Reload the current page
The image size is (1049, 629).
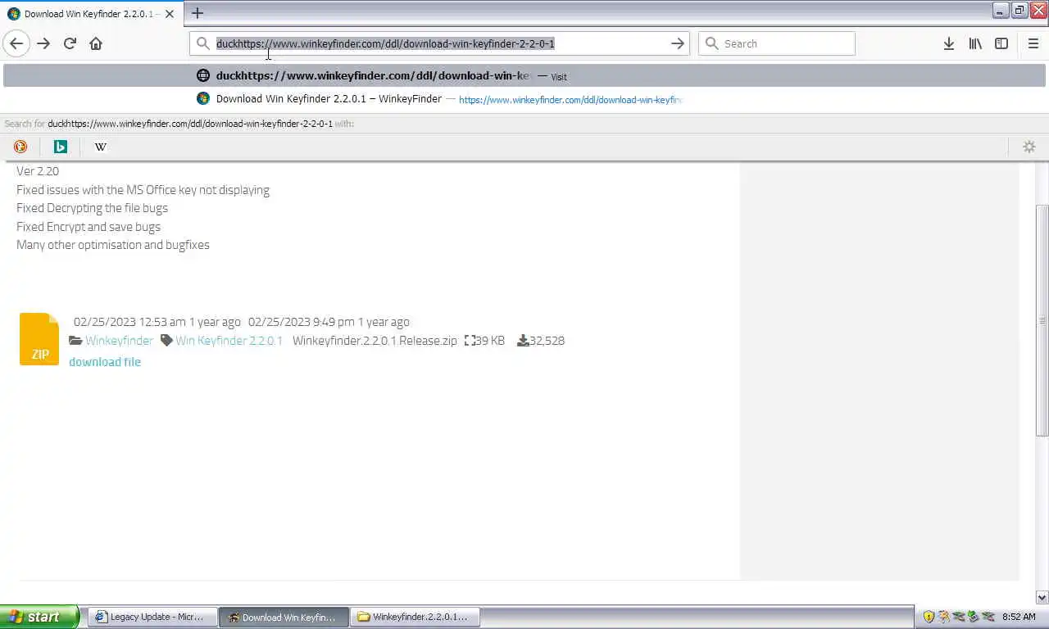pos(70,43)
